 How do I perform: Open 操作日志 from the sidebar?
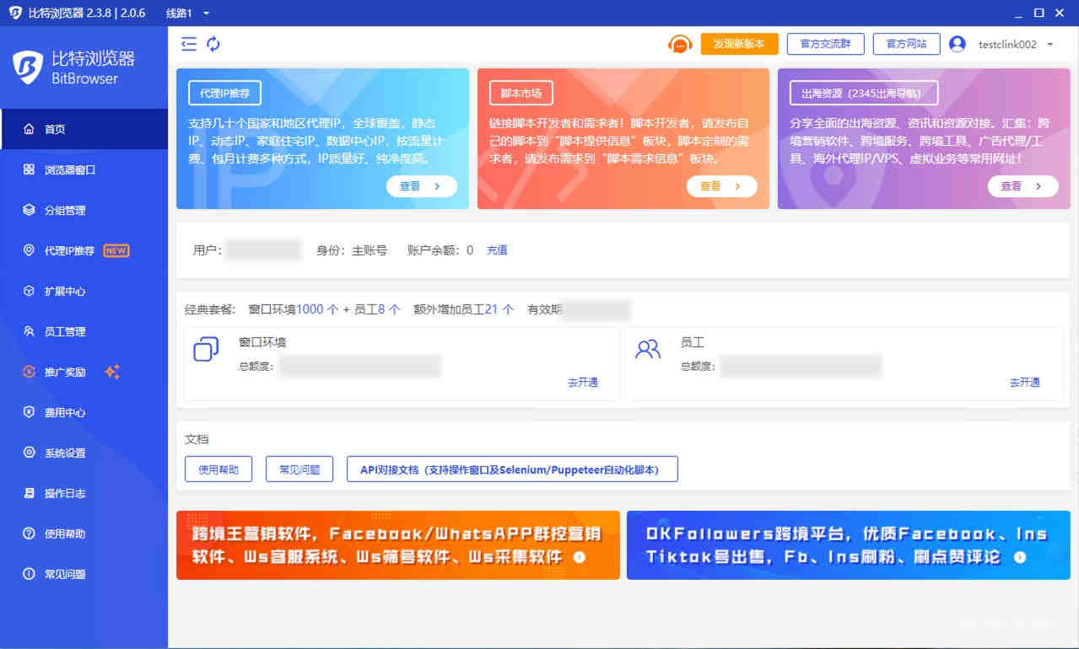84,493
